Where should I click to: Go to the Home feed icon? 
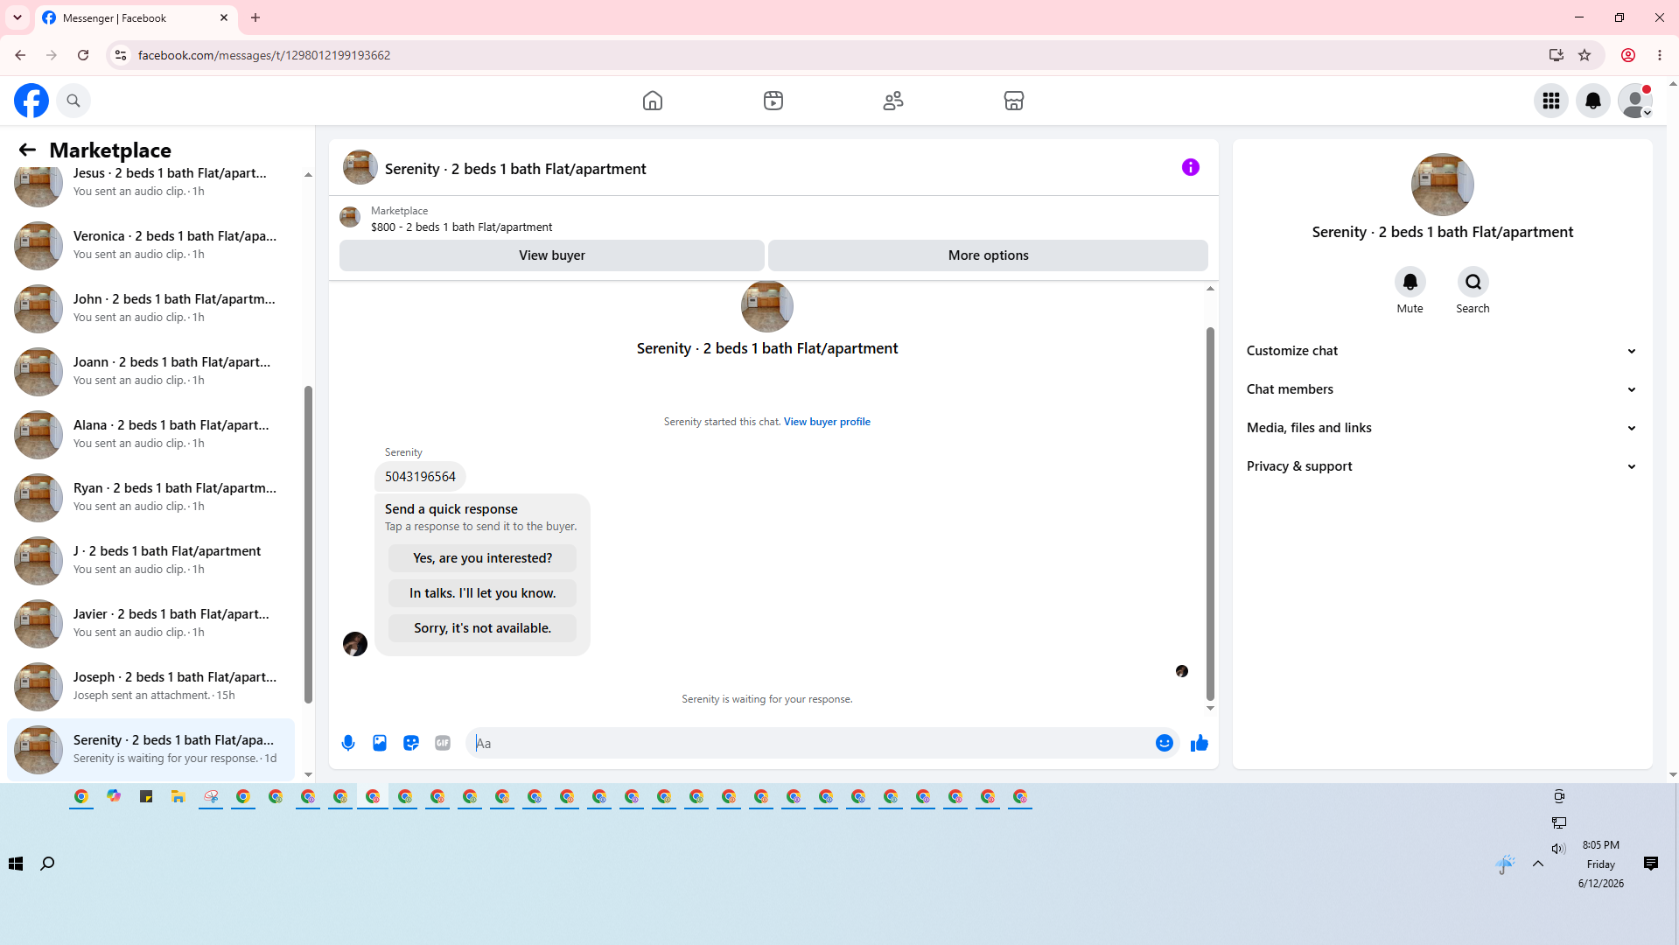pos(653,101)
